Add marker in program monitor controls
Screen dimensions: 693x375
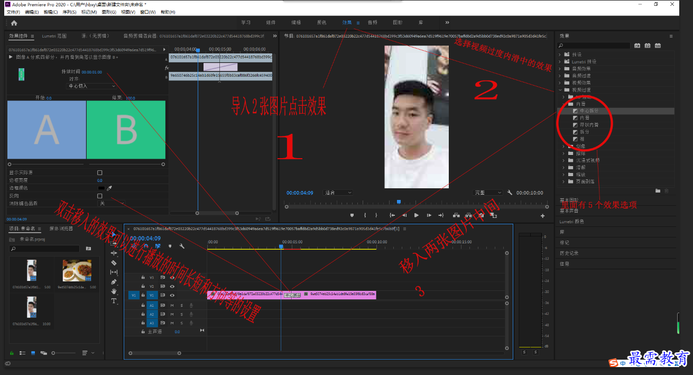(351, 215)
